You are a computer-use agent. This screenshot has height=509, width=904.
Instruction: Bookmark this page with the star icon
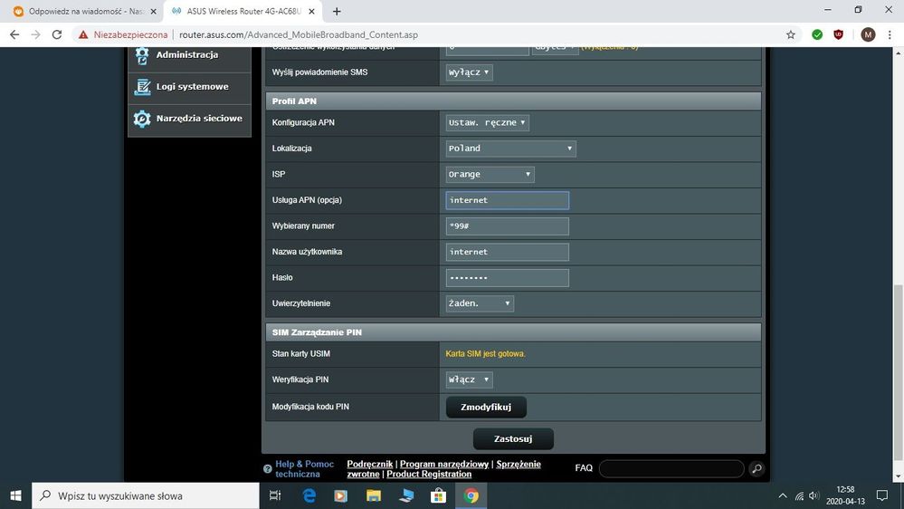pyautogui.click(x=791, y=34)
